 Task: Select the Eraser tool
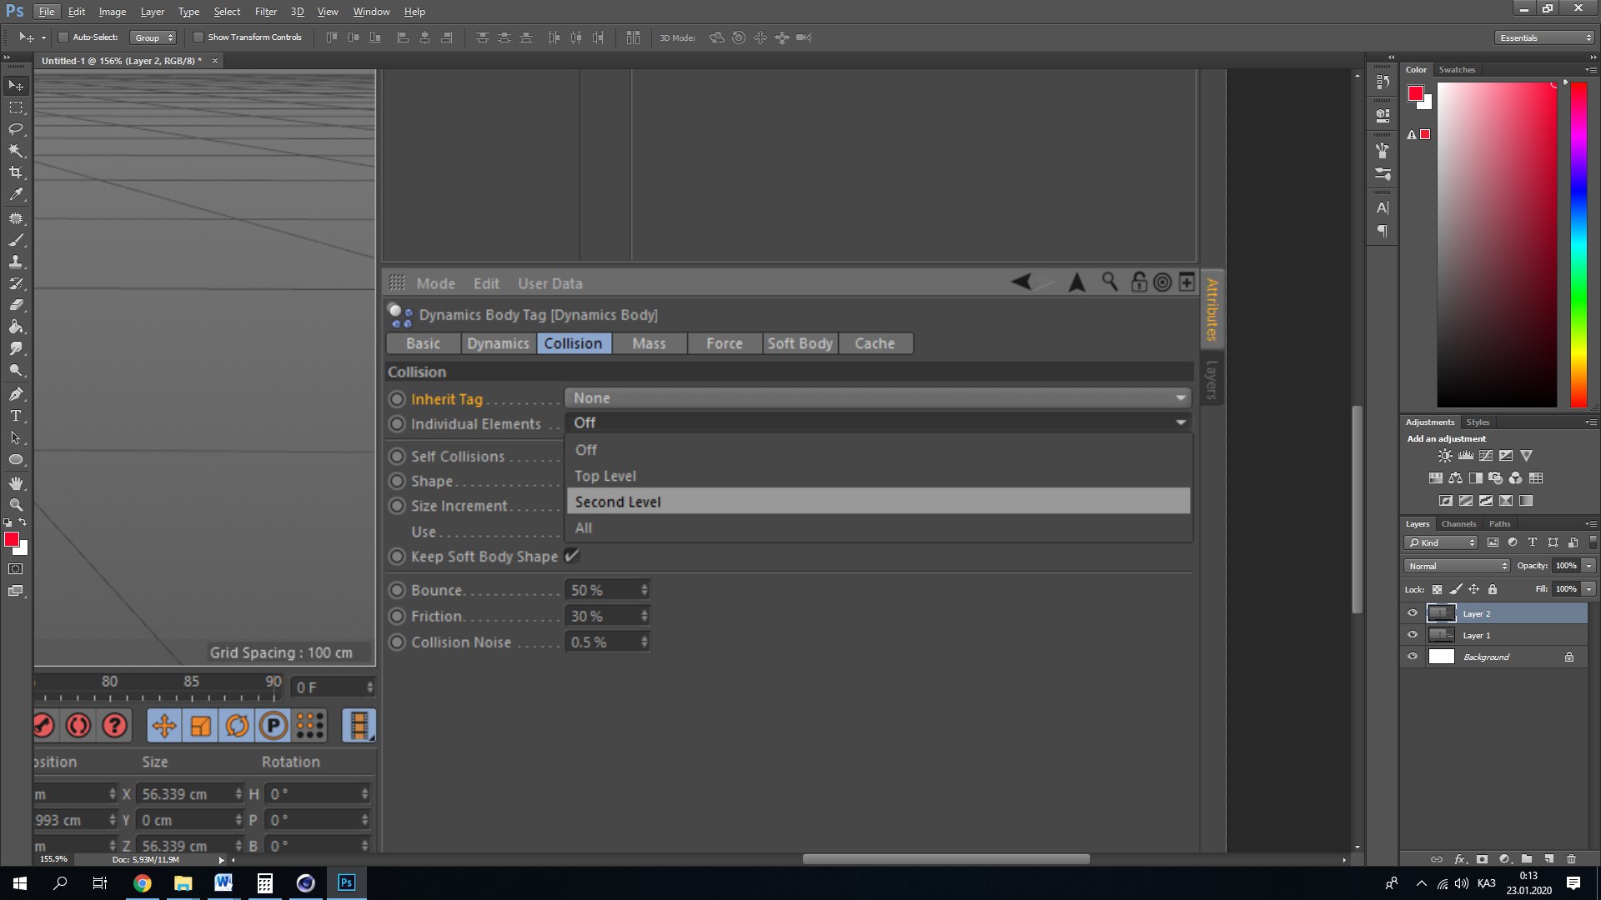16,305
